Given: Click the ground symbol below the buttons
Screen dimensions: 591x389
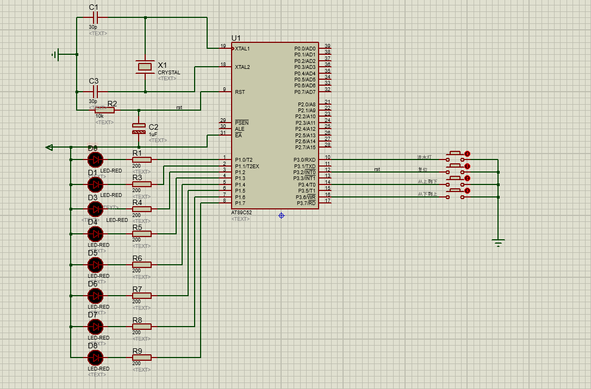Looking at the screenshot, I should click(498, 243).
